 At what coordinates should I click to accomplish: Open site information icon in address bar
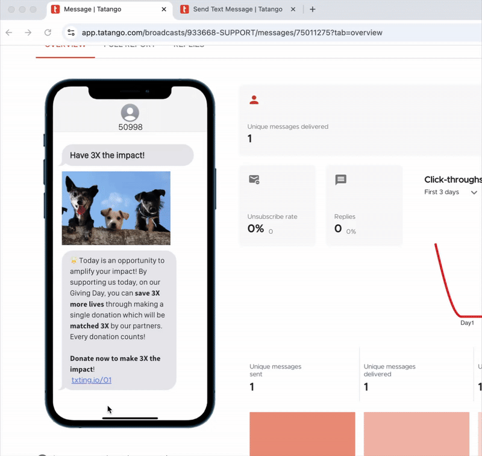point(71,33)
